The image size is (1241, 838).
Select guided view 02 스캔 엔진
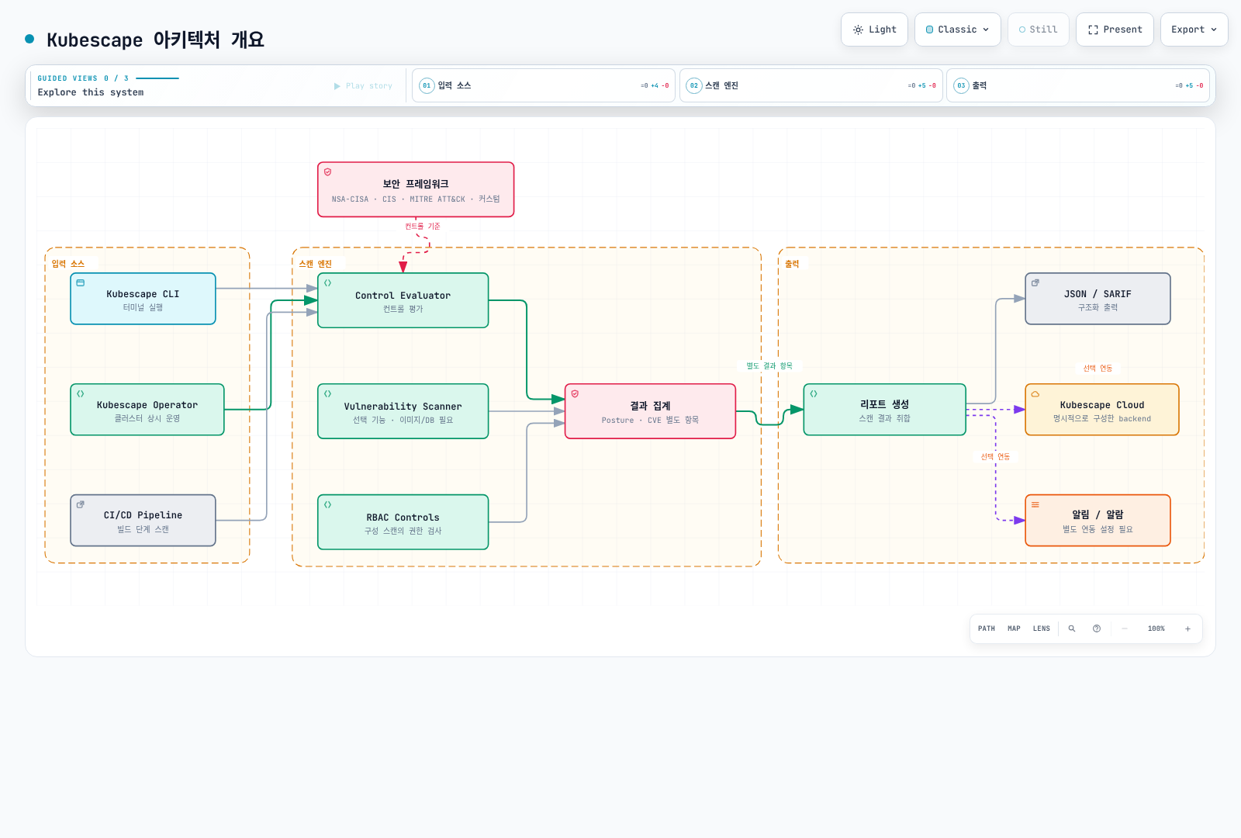click(811, 85)
